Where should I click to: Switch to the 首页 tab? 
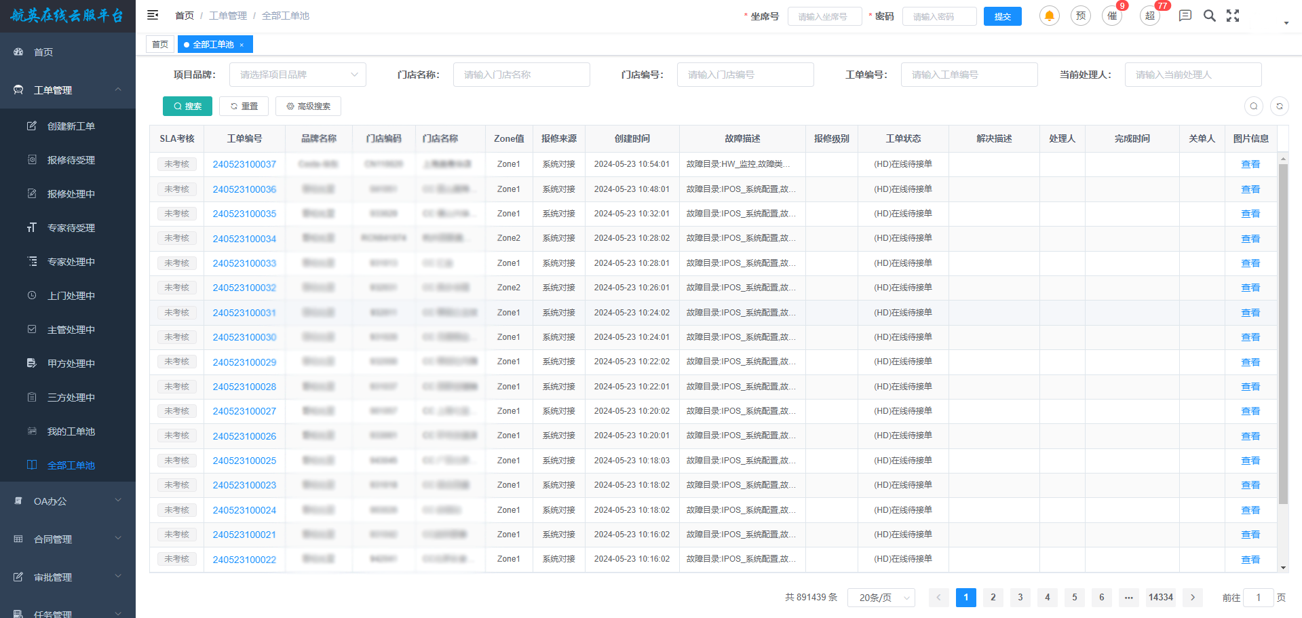click(x=160, y=45)
